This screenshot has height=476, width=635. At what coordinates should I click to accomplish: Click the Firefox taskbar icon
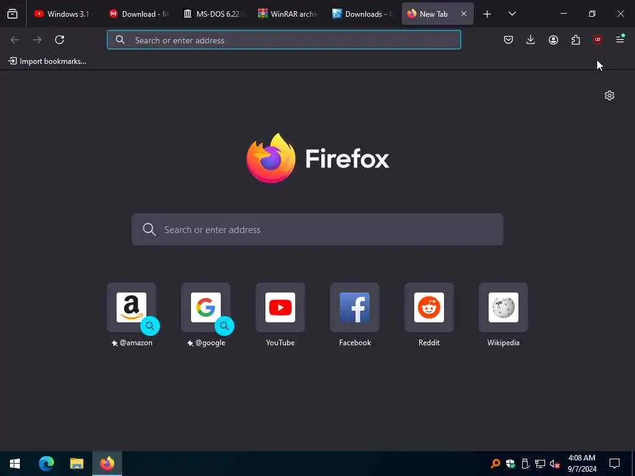click(107, 464)
